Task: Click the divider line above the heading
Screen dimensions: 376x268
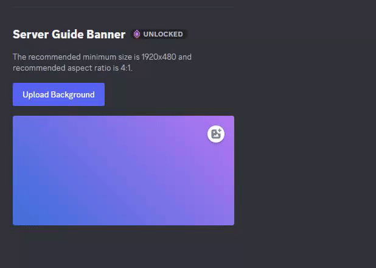Action: [x=123, y=7]
